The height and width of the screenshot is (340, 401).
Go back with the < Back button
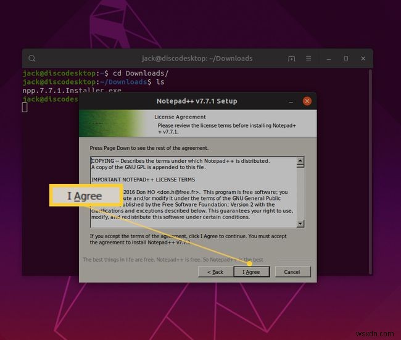215,272
